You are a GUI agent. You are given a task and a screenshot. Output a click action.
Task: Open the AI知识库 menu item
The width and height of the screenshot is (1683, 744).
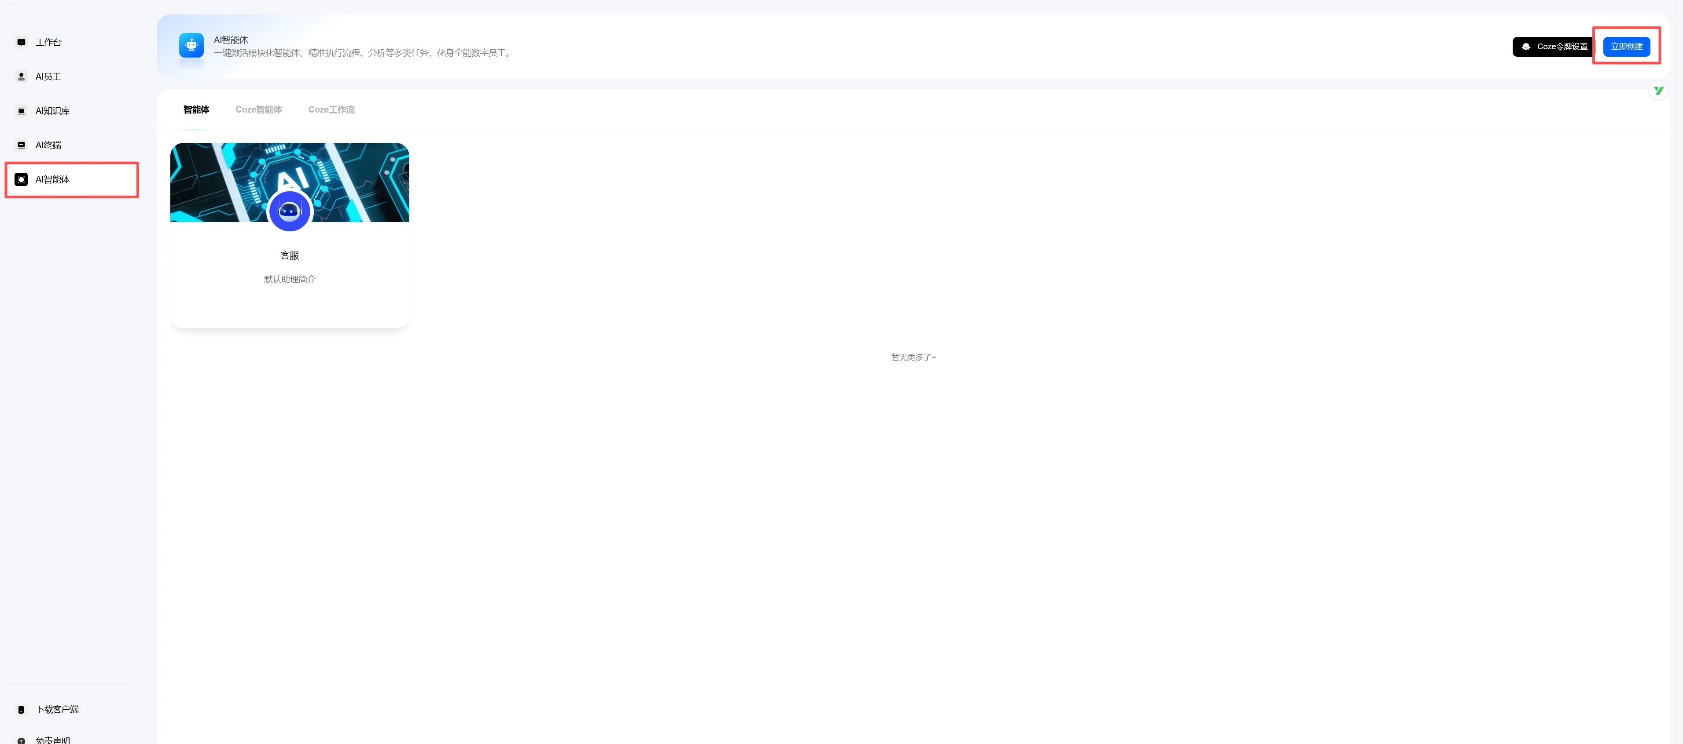pyautogui.click(x=52, y=111)
